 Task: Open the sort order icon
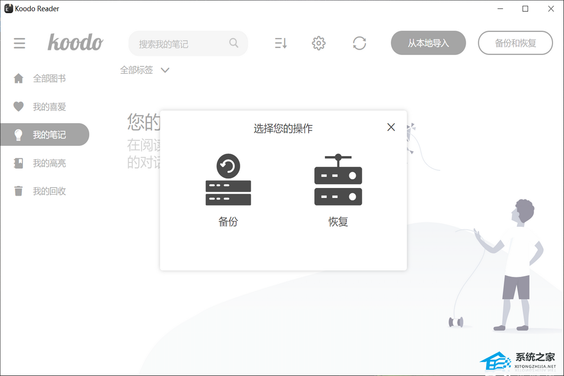(x=280, y=43)
